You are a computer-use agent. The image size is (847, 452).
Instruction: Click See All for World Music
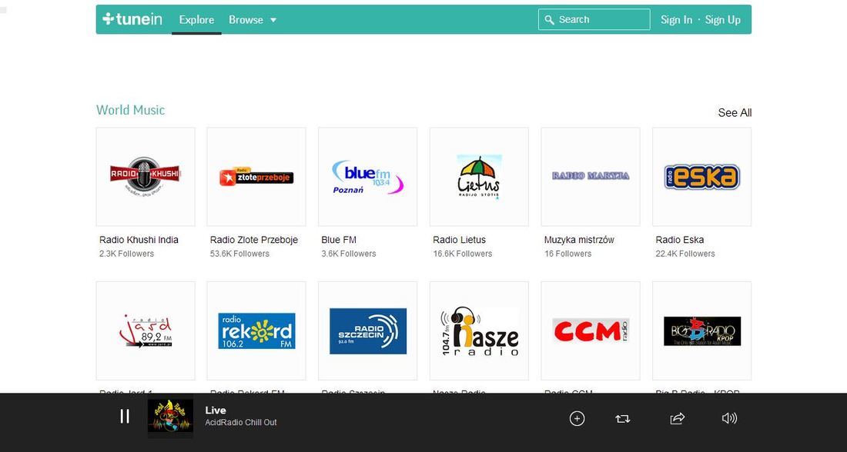coord(735,113)
